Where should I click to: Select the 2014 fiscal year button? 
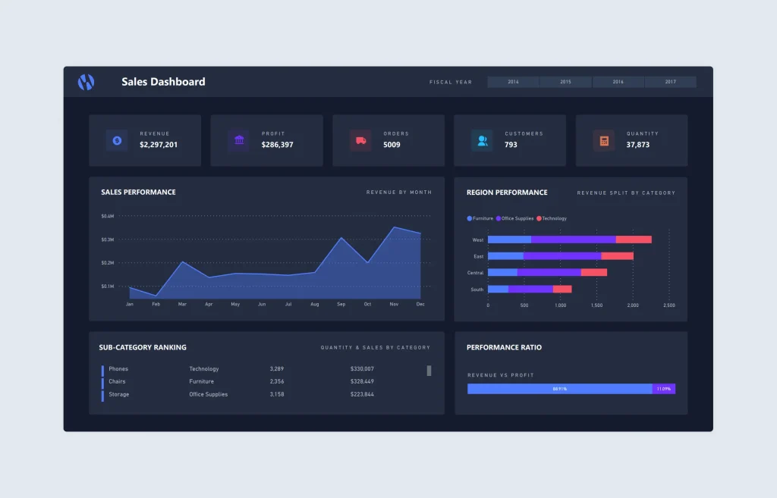click(513, 82)
